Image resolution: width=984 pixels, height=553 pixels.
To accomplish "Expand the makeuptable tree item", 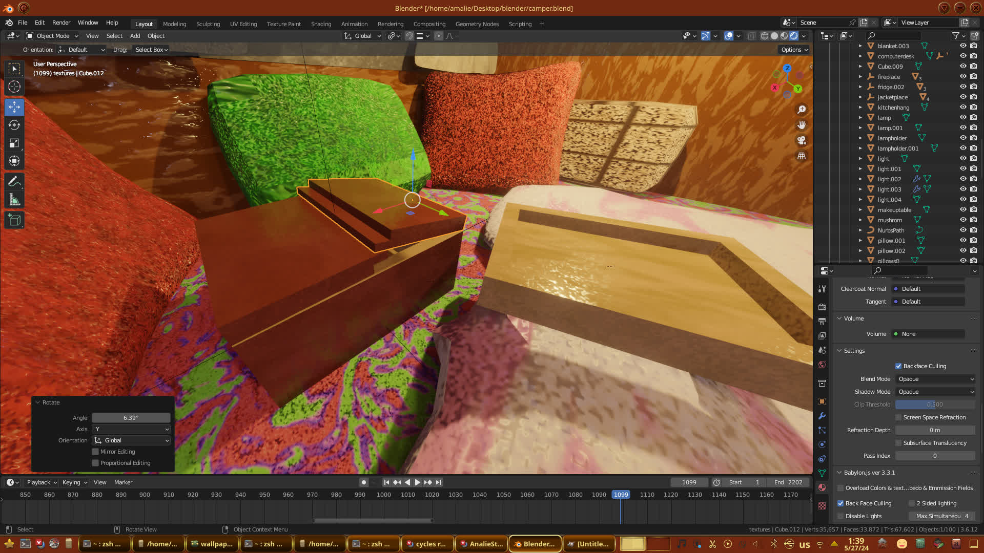I will [860, 210].
